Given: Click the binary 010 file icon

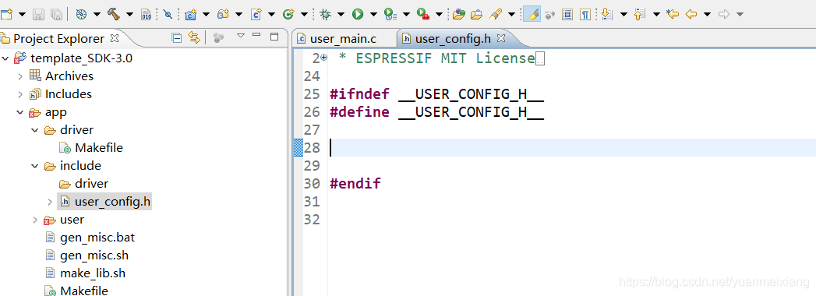Looking at the screenshot, I should pos(147,14).
